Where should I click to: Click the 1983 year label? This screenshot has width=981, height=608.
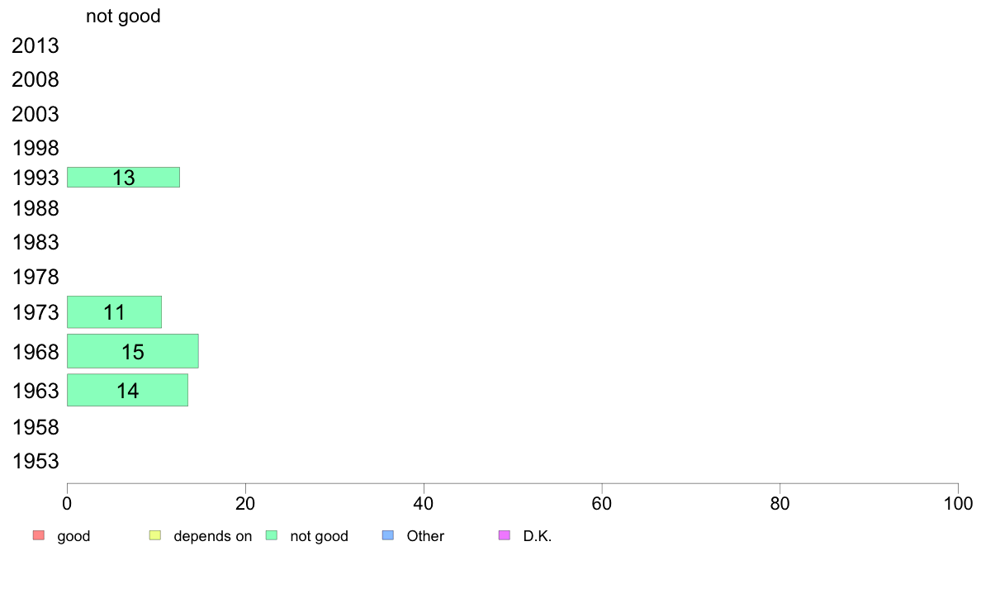pyautogui.click(x=36, y=242)
